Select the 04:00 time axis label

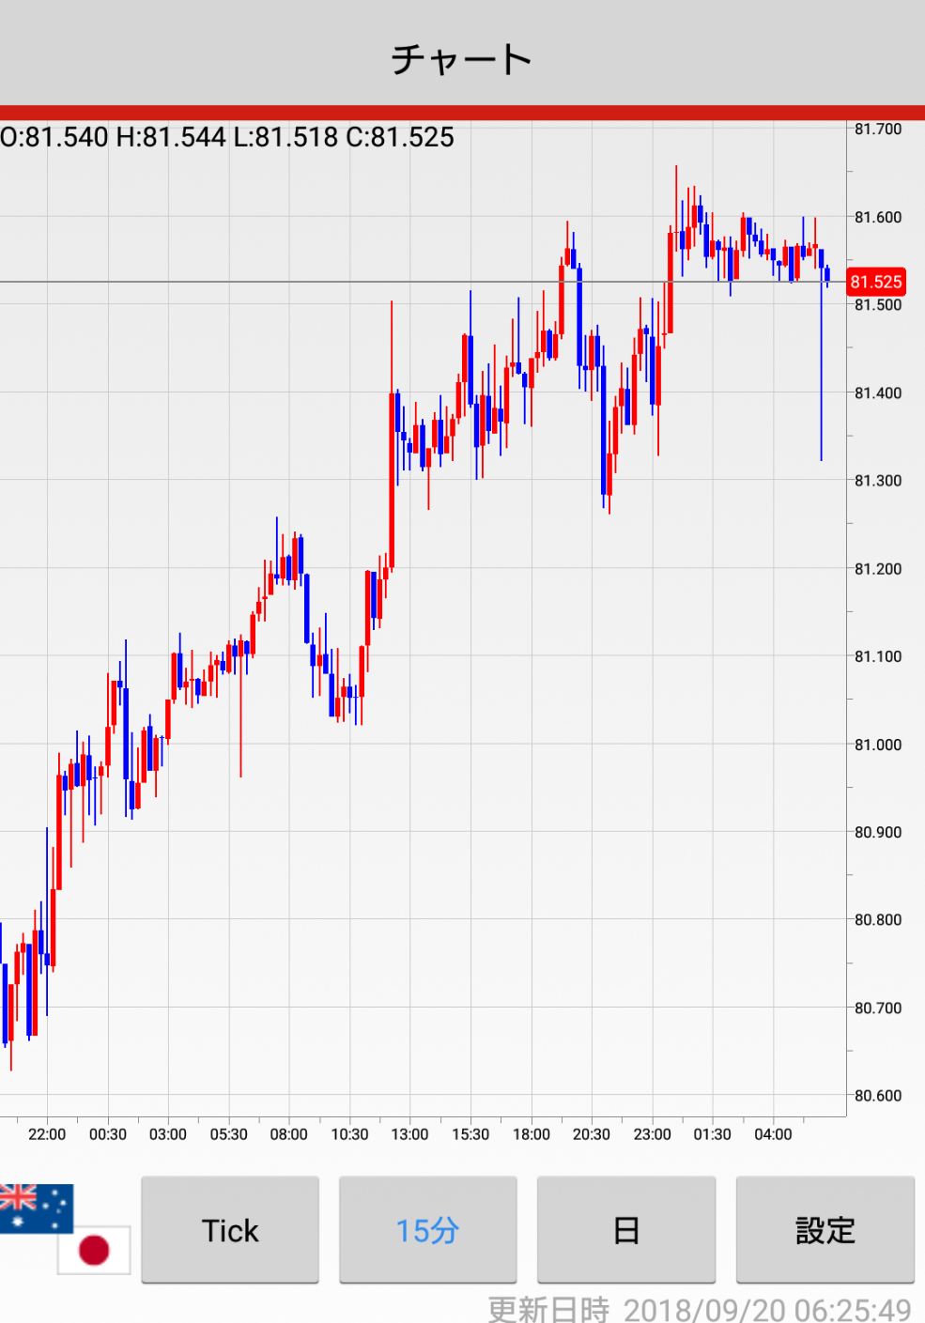click(x=773, y=1134)
